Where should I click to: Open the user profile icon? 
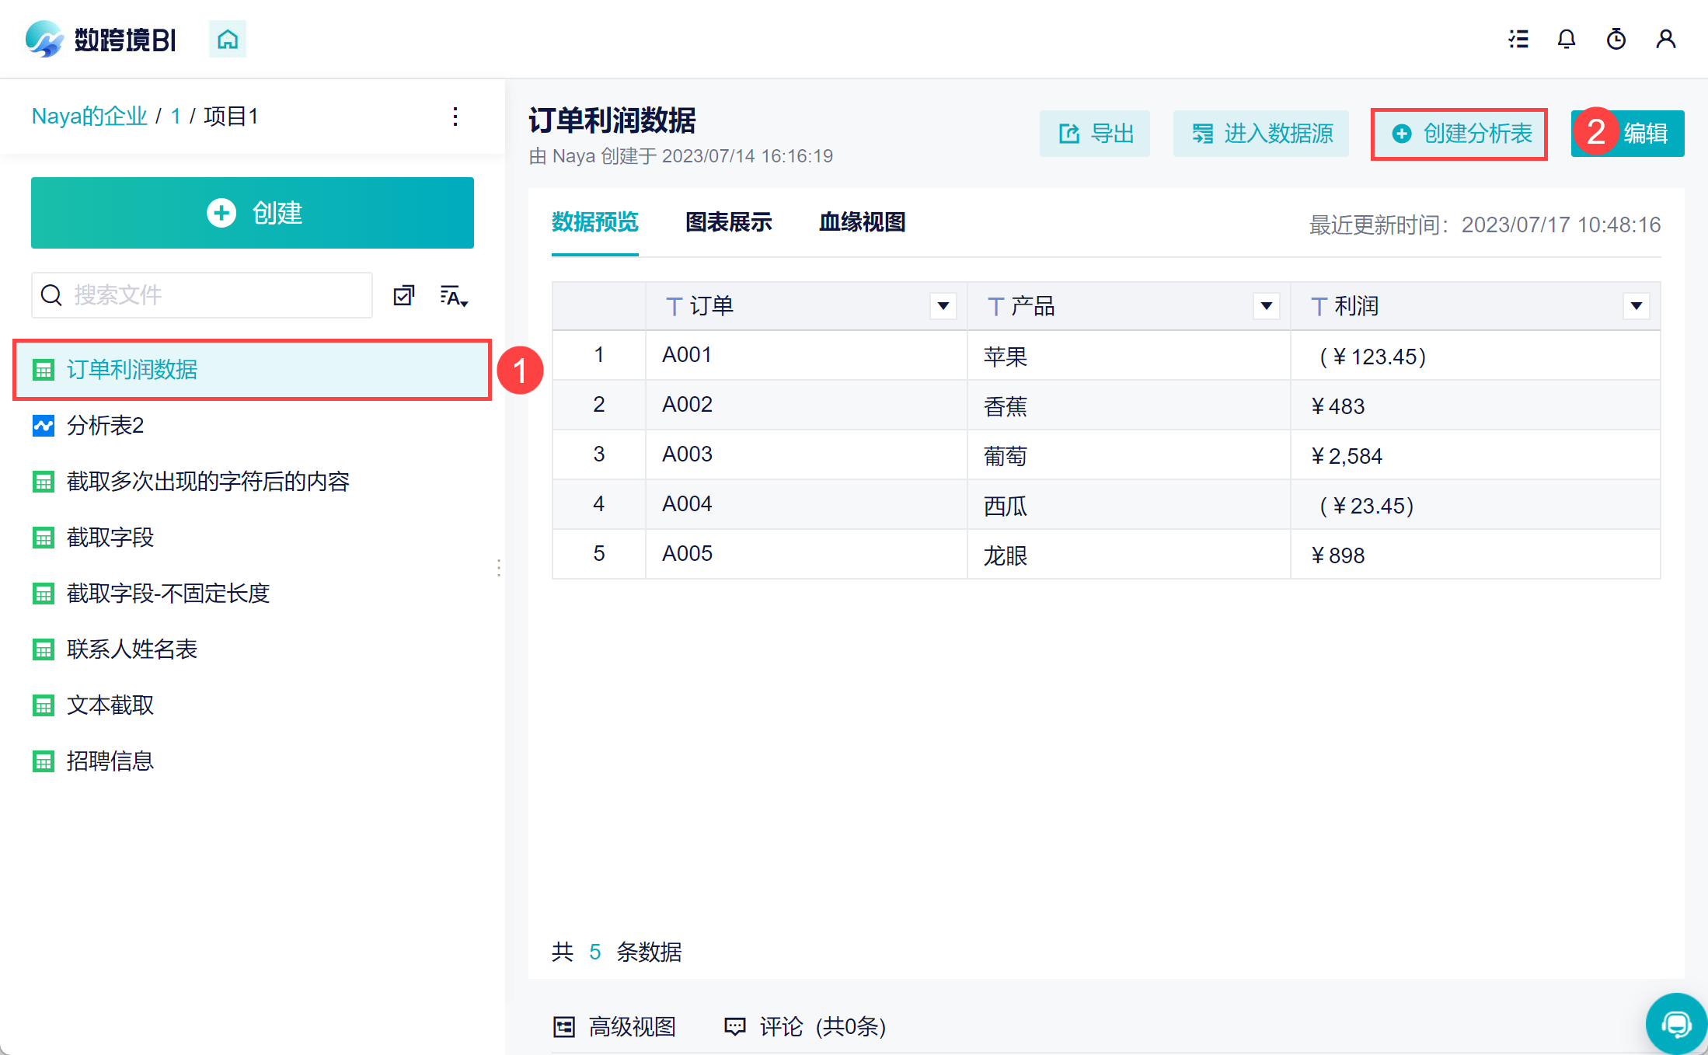click(x=1665, y=39)
